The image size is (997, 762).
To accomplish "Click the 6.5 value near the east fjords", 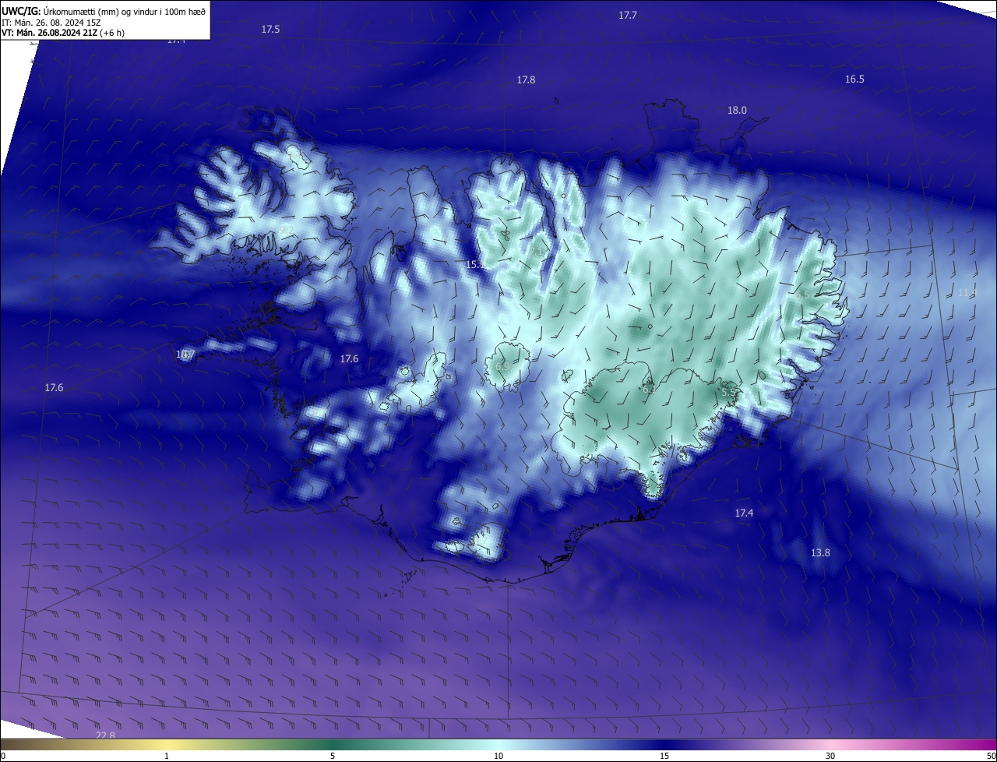I will click(x=803, y=295).
